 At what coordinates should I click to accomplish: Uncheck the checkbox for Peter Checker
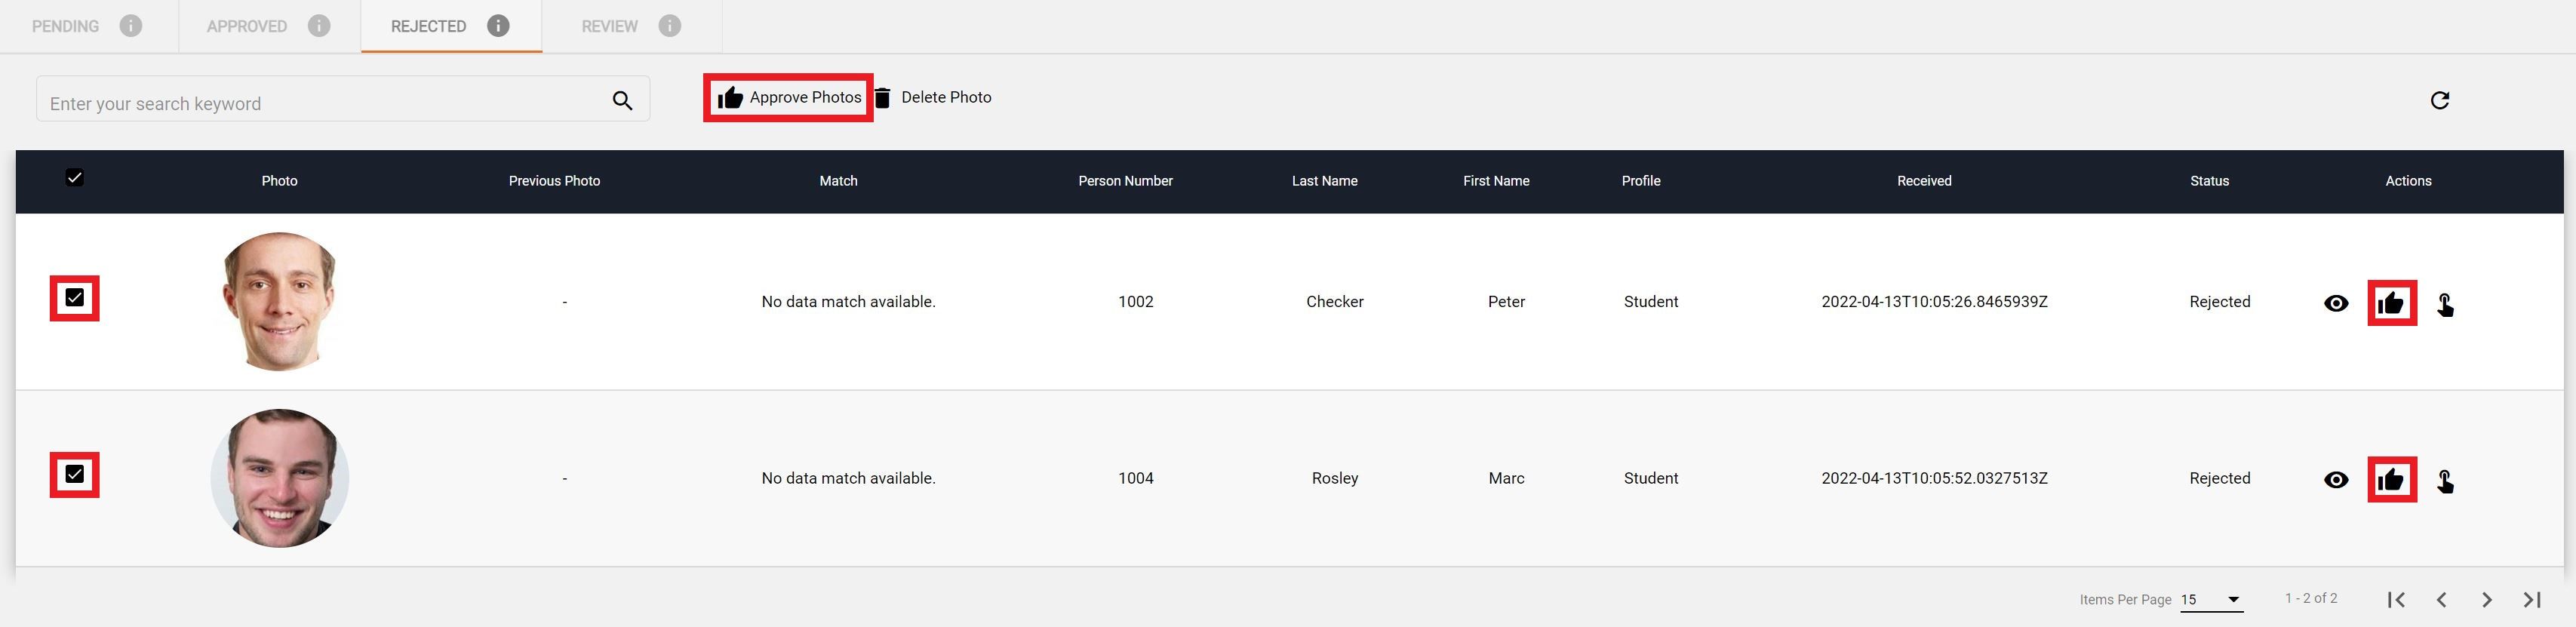[x=74, y=298]
